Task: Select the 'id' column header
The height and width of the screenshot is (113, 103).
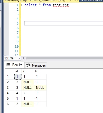Action: point(18,71)
